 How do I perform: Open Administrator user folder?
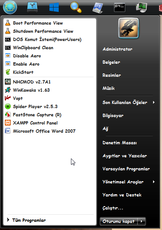[x=117, y=49]
